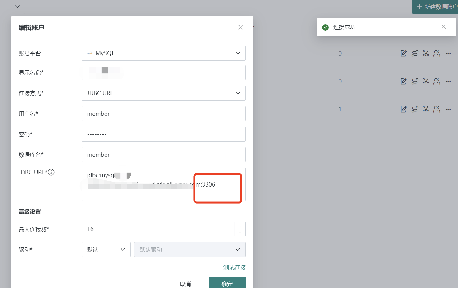Click the network graph icon in the count 1 row

click(426, 109)
